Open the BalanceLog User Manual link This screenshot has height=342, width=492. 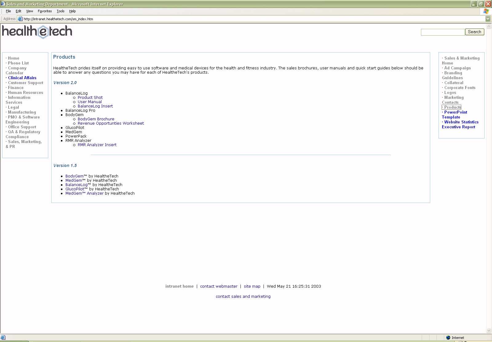pos(89,102)
